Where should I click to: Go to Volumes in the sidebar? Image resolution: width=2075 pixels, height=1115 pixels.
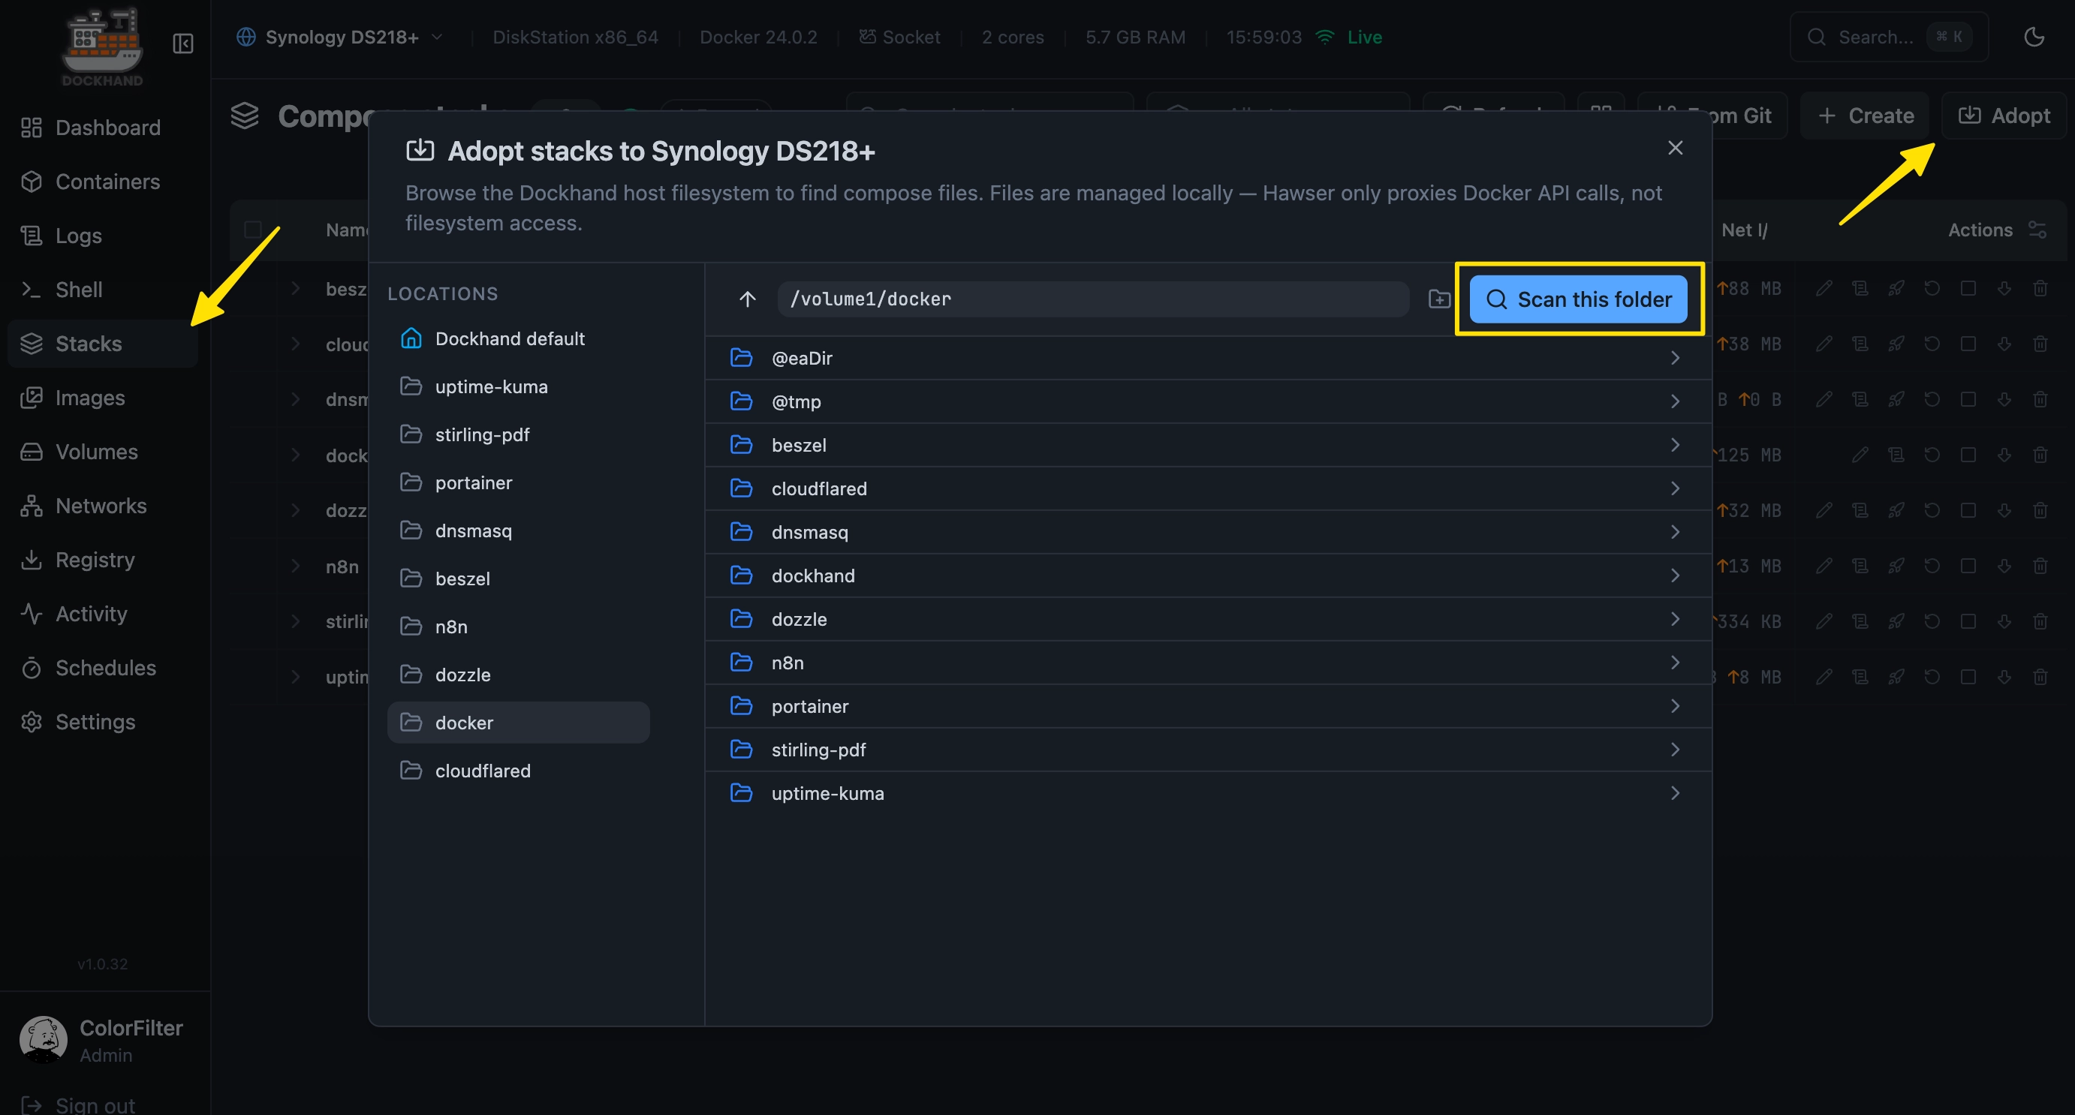pos(103,452)
